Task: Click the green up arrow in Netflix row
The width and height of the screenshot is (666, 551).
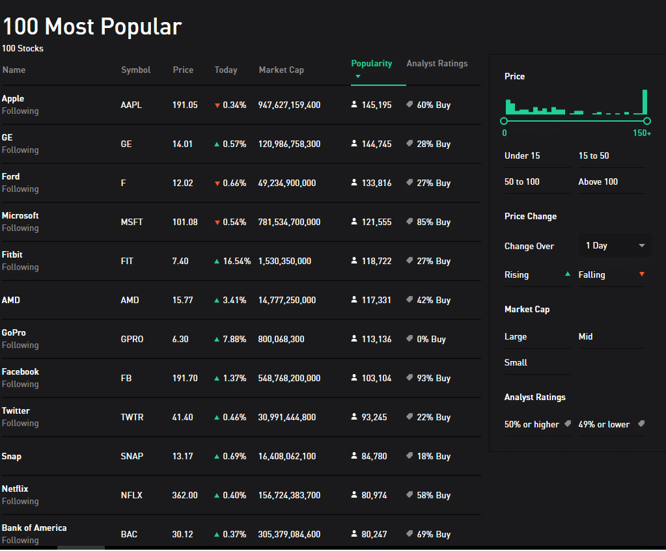Action: point(217,496)
